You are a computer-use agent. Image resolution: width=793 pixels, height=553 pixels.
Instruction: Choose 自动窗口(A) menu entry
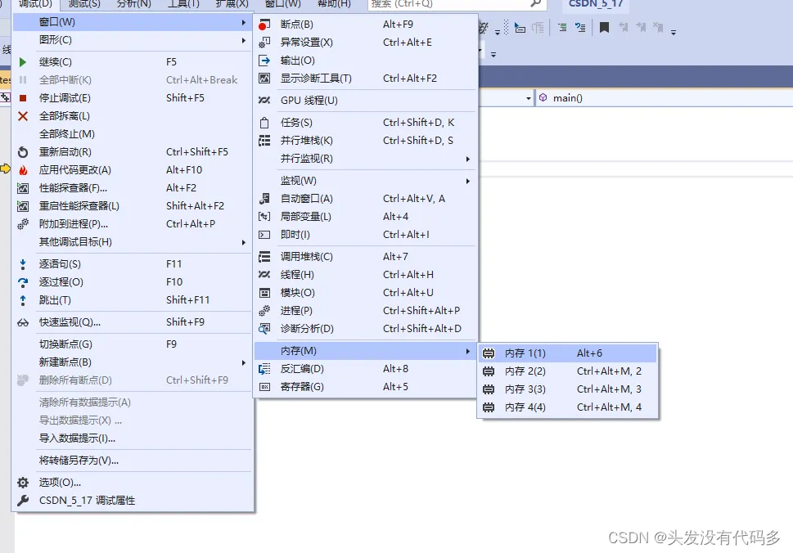365,199
